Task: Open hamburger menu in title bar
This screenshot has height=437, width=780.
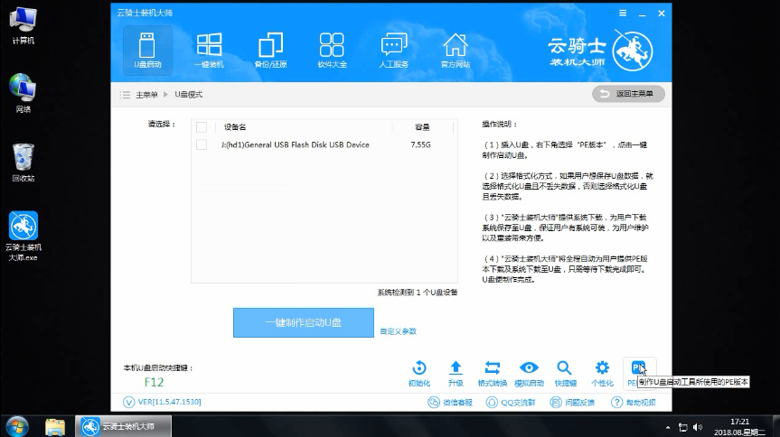Action: 623,14
